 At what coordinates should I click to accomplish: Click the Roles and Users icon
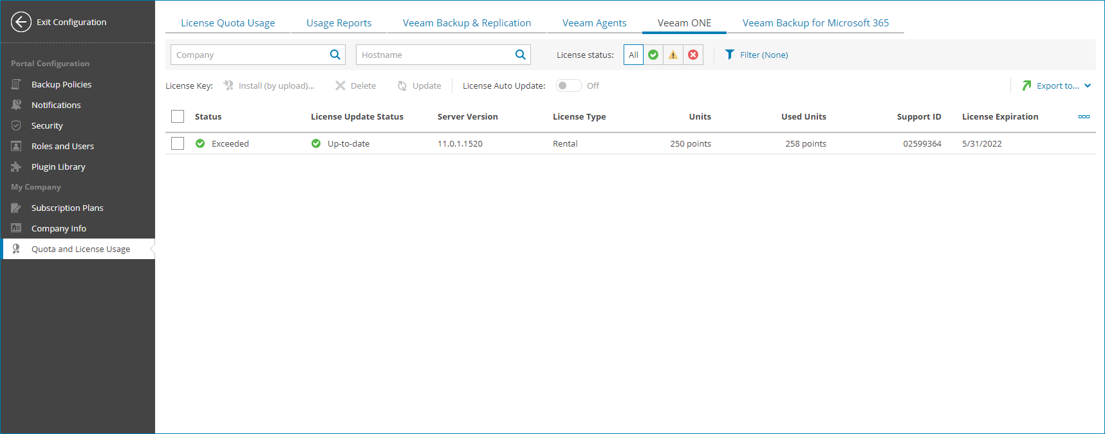pyautogui.click(x=16, y=146)
